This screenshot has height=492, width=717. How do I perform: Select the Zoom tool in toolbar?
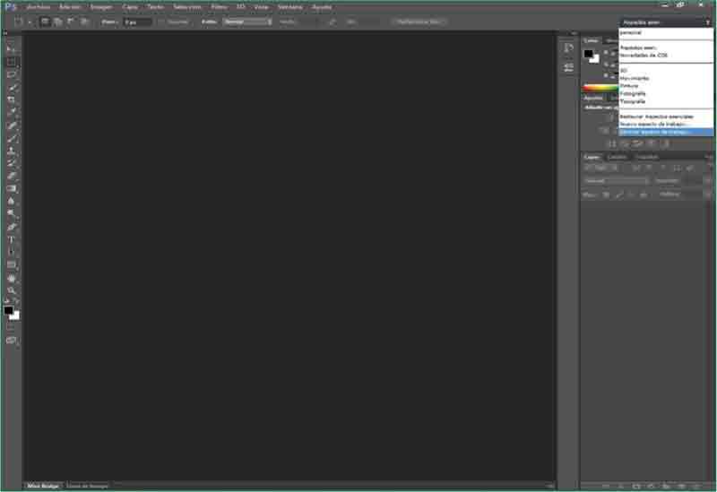[x=12, y=290]
